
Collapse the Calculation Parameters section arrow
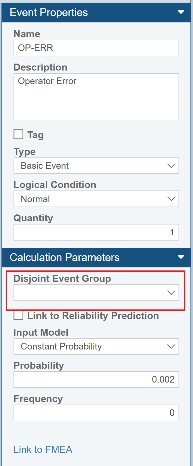tap(181, 257)
